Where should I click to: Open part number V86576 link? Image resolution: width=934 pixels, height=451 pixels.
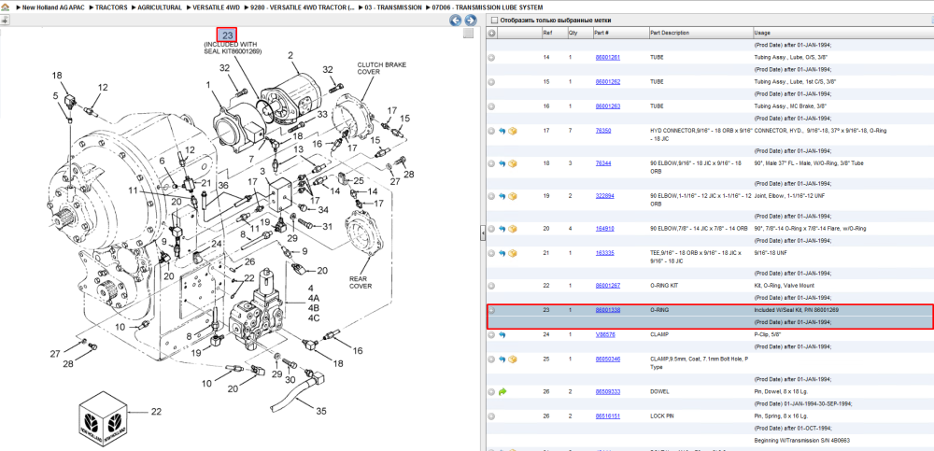604,335
